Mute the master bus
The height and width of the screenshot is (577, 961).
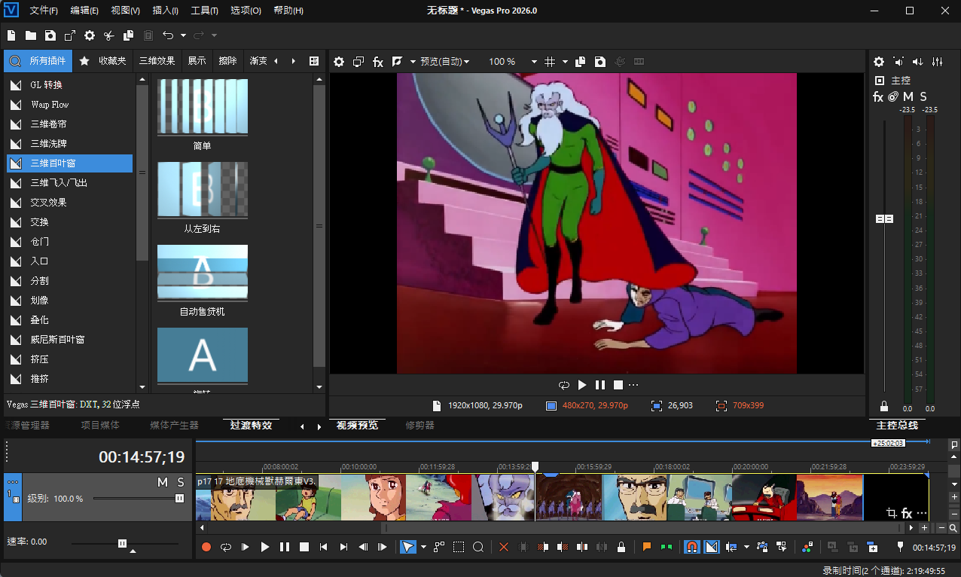[908, 96]
